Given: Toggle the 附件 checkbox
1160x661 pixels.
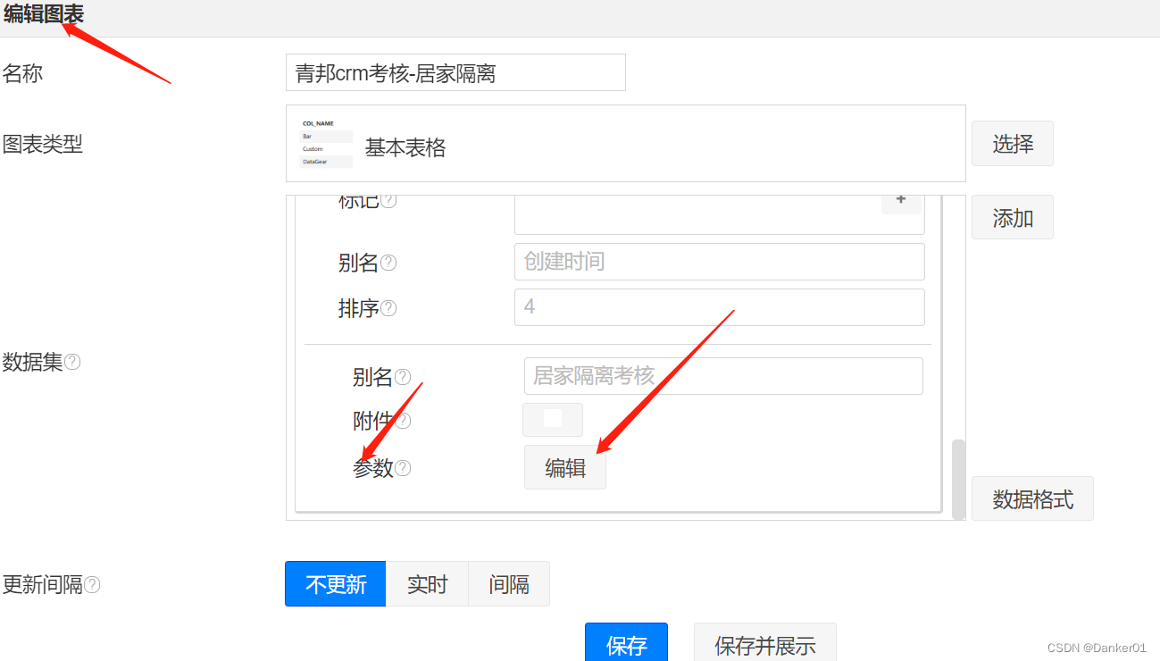Looking at the screenshot, I should click(x=553, y=418).
